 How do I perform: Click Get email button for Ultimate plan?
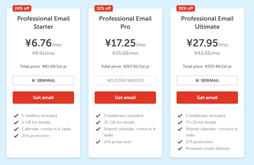tap(207, 98)
